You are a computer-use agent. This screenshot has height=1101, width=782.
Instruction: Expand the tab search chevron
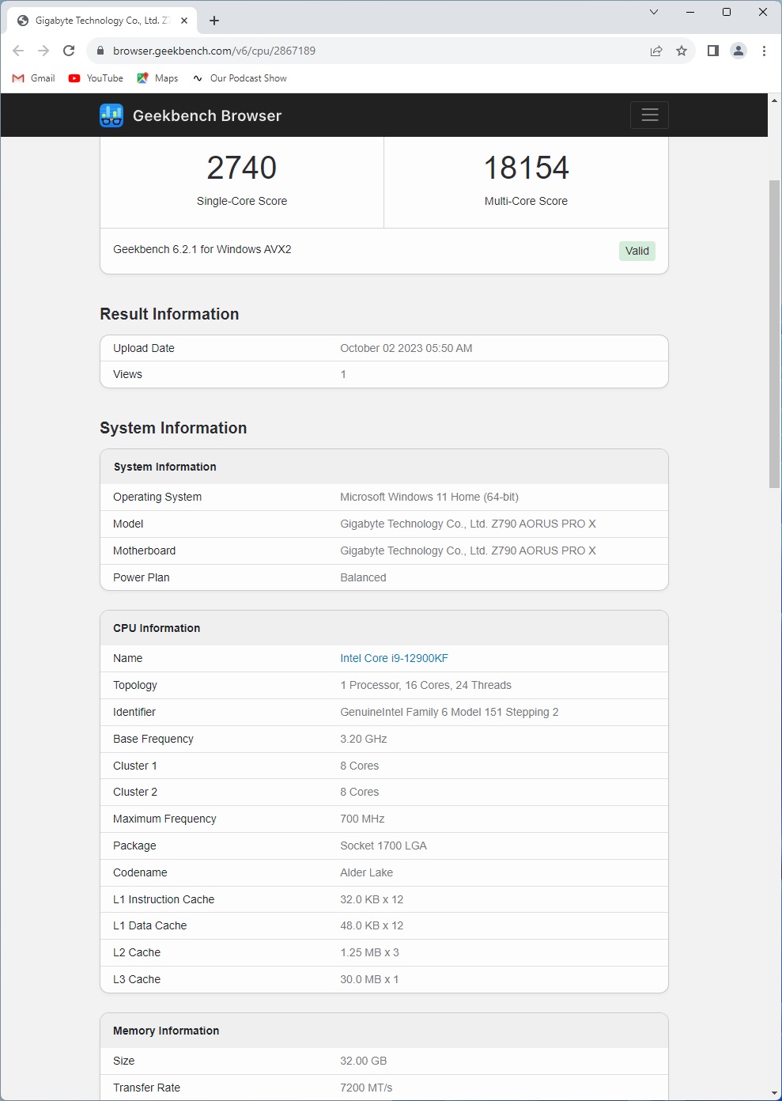(654, 12)
